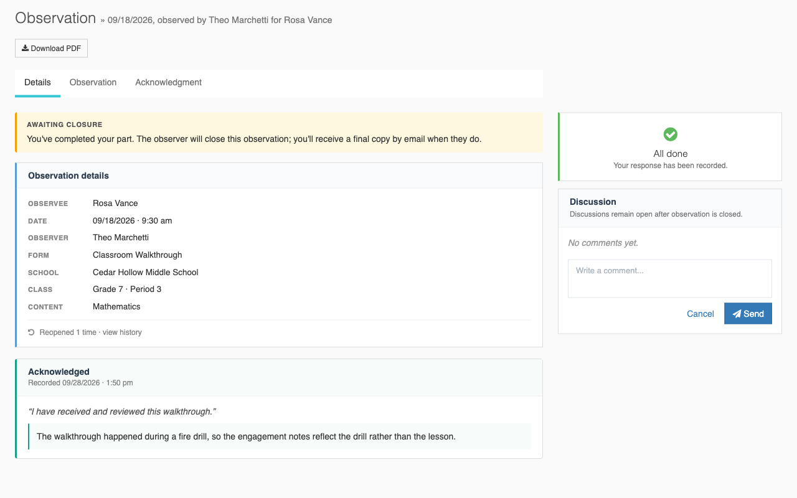This screenshot has width=797, height=498.
Task: Click the download icon on Download PDF
Action: point(25,49)
